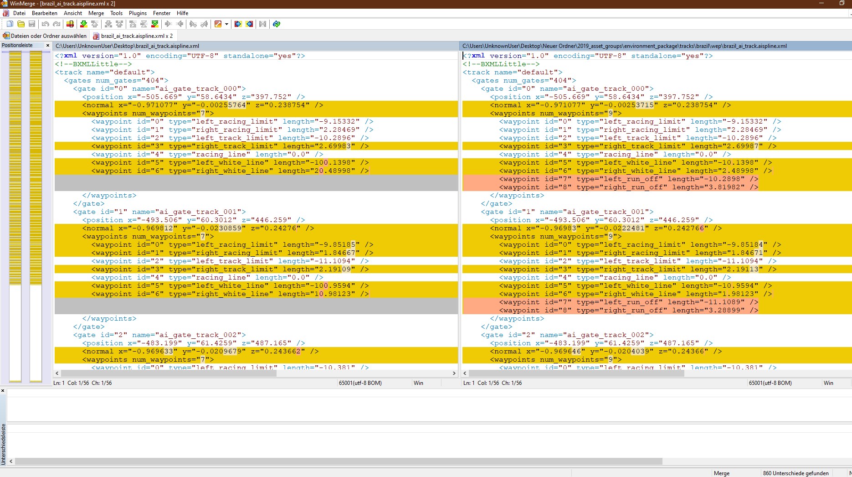This screenshot has width=852, height=477.
Task: Refresh the comparison with the green arrows
Action: tap(277, 24)
